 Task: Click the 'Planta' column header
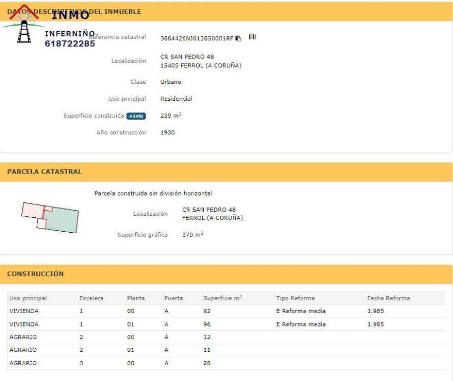tap(136, 298)
